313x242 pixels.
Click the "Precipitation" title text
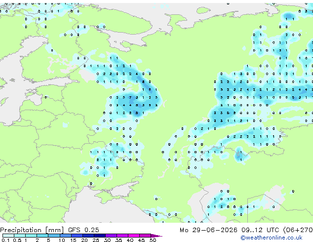pyautogui.click(x=21, y=230)
